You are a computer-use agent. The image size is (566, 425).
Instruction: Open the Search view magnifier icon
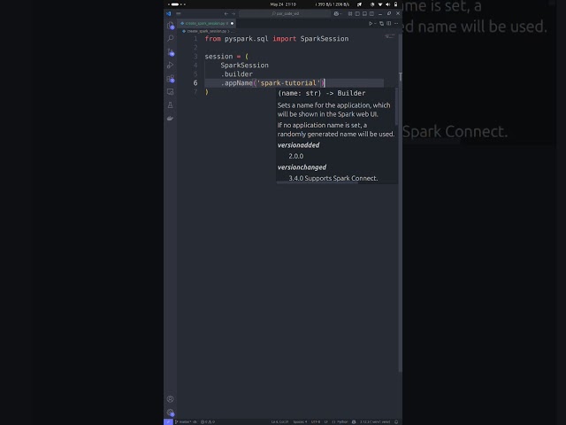(171, 38)
